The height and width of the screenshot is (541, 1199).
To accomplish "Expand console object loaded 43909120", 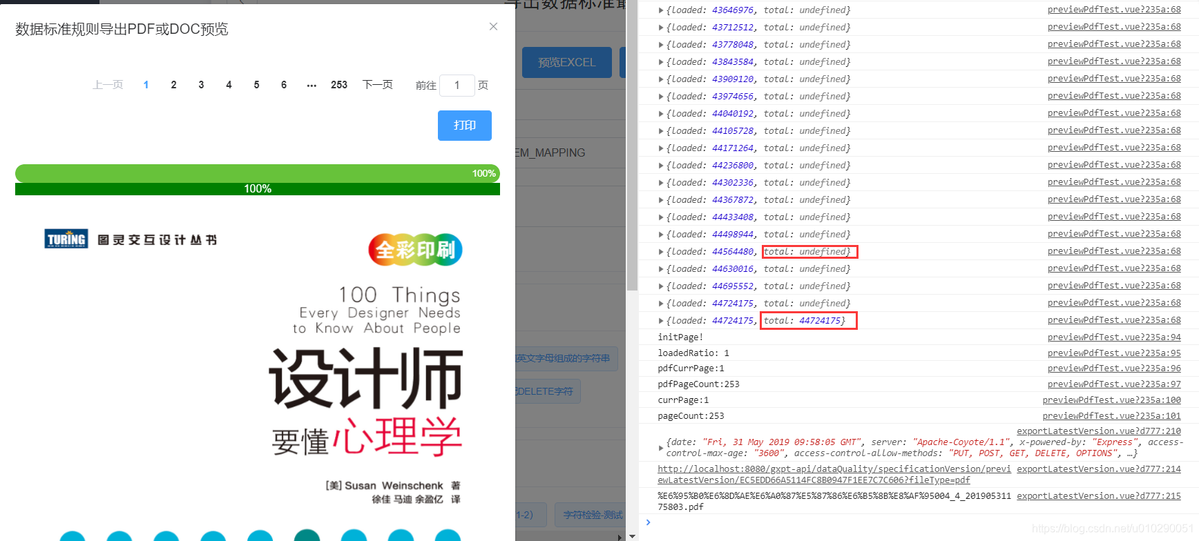I will (661, 79).
